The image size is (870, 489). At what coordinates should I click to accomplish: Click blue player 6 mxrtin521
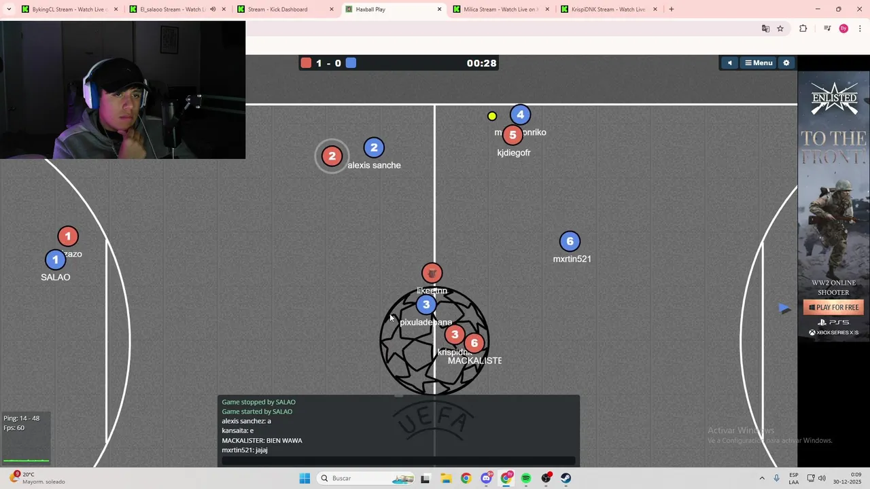click(x=570, y=241)
